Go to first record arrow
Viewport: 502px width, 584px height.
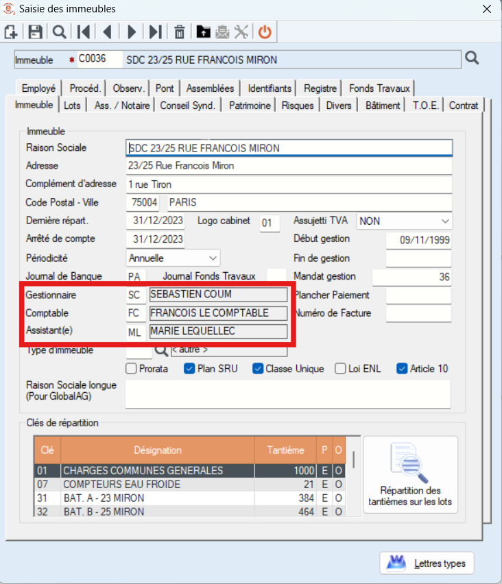(84, 32)
